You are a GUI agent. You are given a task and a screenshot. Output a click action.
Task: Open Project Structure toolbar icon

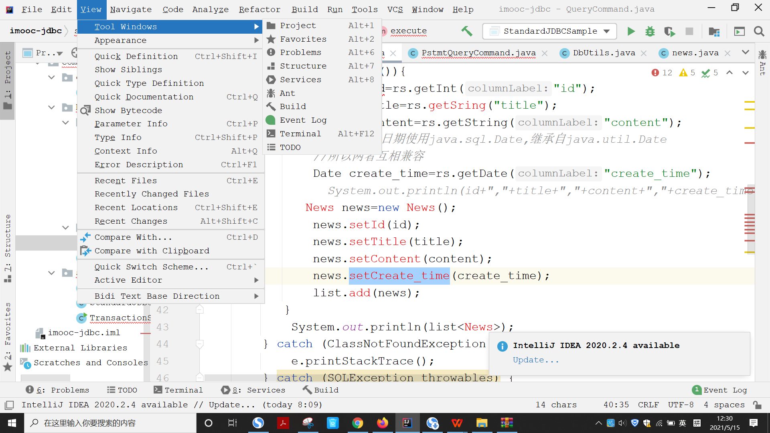click(x=714, y=31)
